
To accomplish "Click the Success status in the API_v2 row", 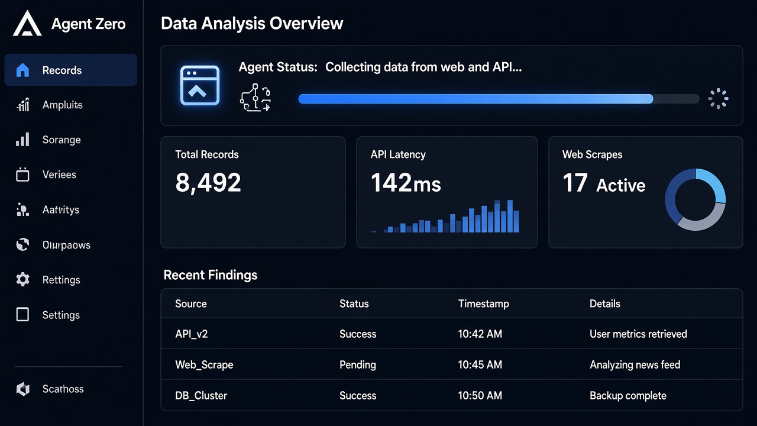I will click(x=358, y=334).
